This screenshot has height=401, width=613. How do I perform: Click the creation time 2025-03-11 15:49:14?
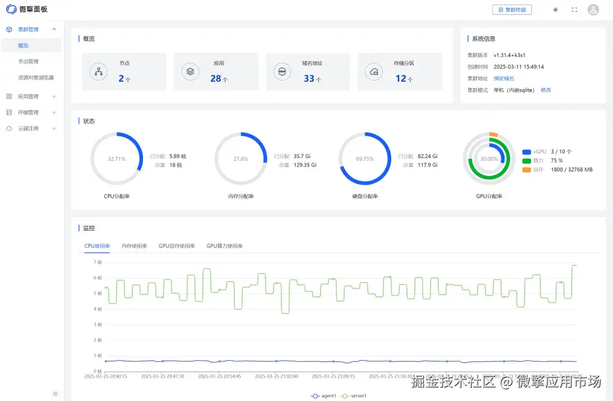[x=519, y=67]
